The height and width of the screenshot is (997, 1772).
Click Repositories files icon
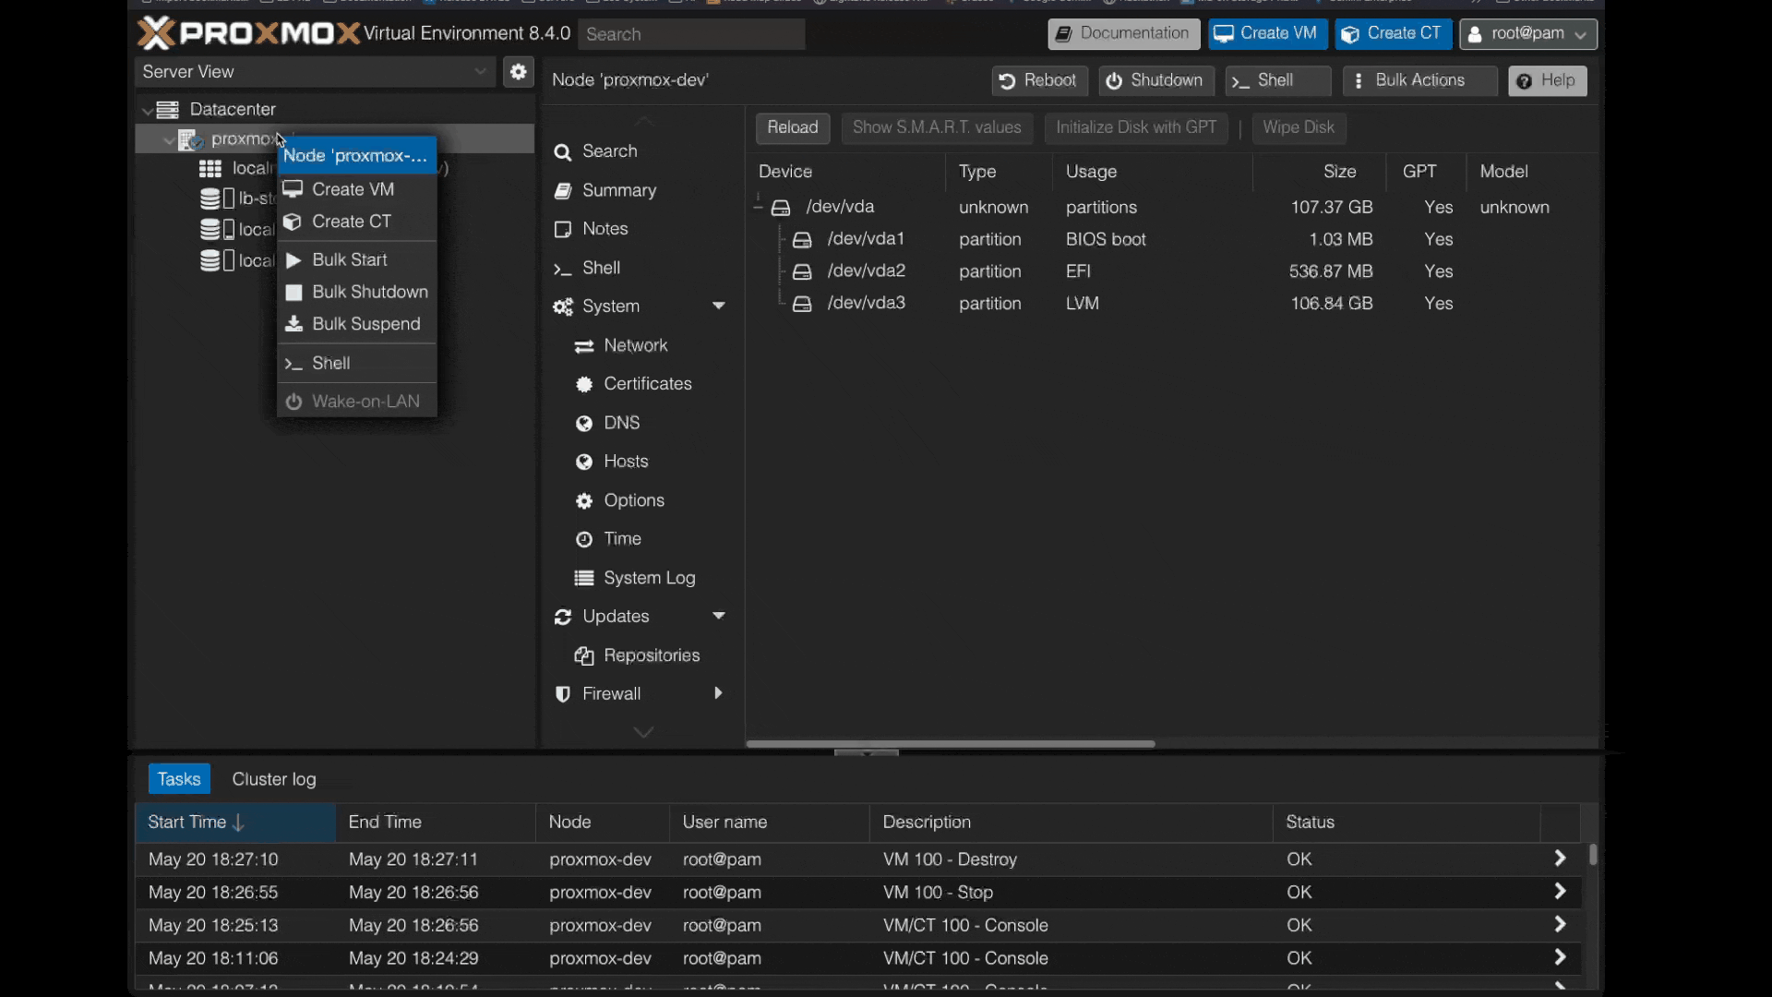tap(583, 656)
